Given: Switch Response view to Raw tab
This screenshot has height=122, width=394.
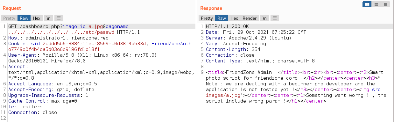Looking at the screenshot, I should pyautogui.click(x=222, y=18).
